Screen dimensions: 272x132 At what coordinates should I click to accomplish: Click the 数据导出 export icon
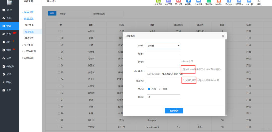[x=189, y=2]
